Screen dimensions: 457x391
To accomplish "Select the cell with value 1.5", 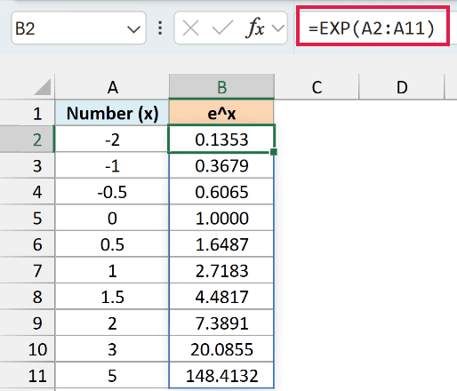I will [112, 296].
